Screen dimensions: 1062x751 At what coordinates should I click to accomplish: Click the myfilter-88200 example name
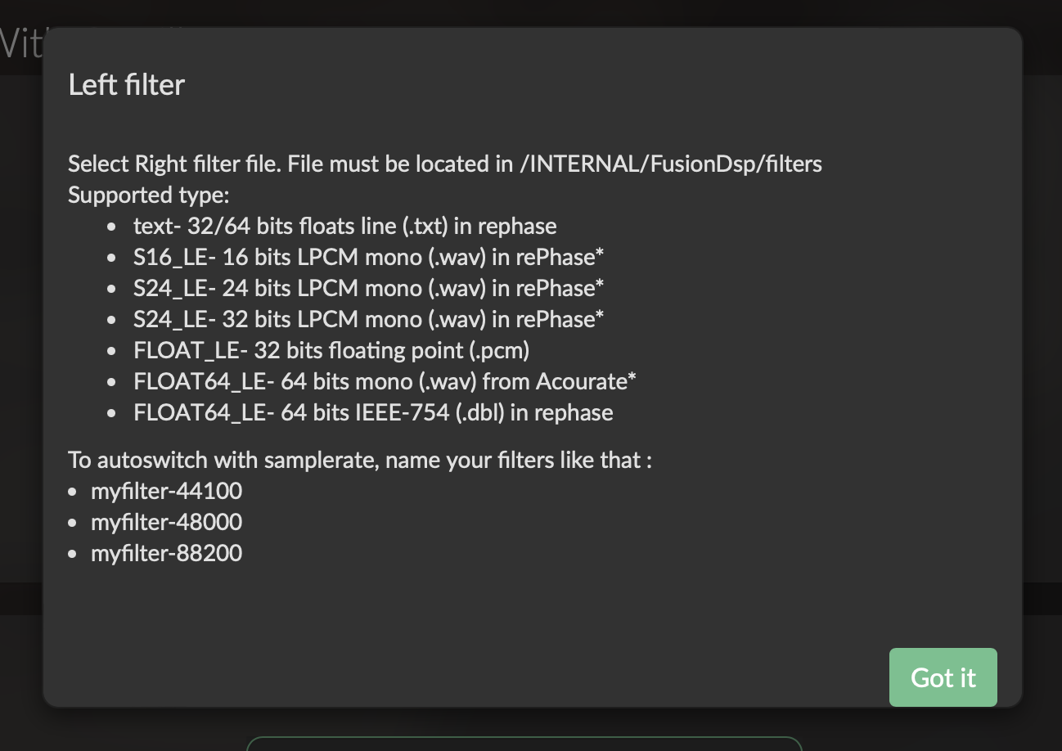coord(166,553)
